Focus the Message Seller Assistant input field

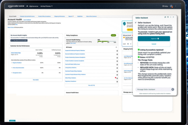(154, 89)
